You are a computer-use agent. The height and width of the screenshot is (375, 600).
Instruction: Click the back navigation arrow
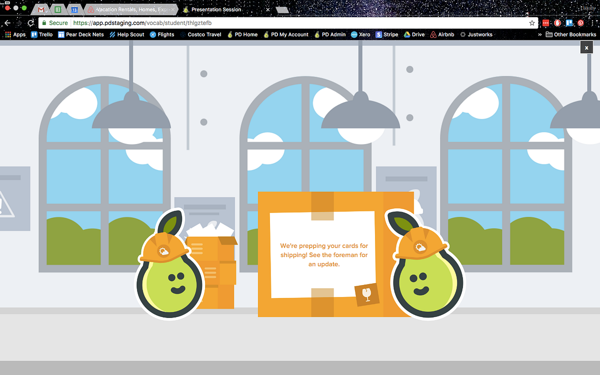pos(7,22)
